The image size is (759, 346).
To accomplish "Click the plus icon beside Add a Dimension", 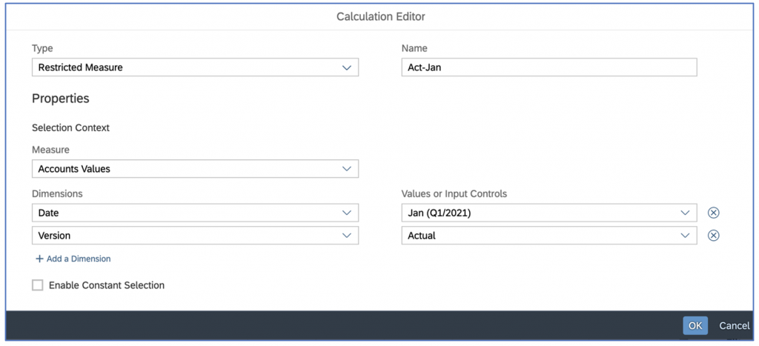I will [x=39, y=259].
